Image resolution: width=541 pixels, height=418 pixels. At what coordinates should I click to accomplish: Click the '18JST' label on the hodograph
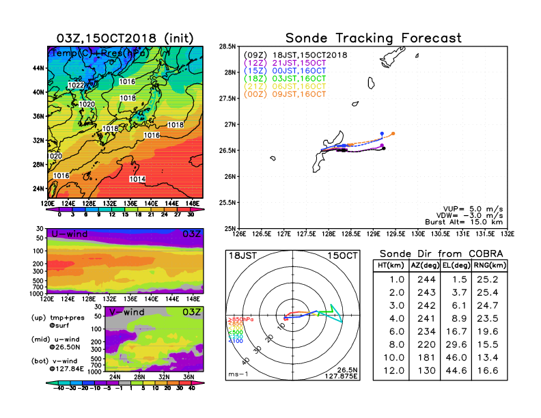tap(243, 255)
